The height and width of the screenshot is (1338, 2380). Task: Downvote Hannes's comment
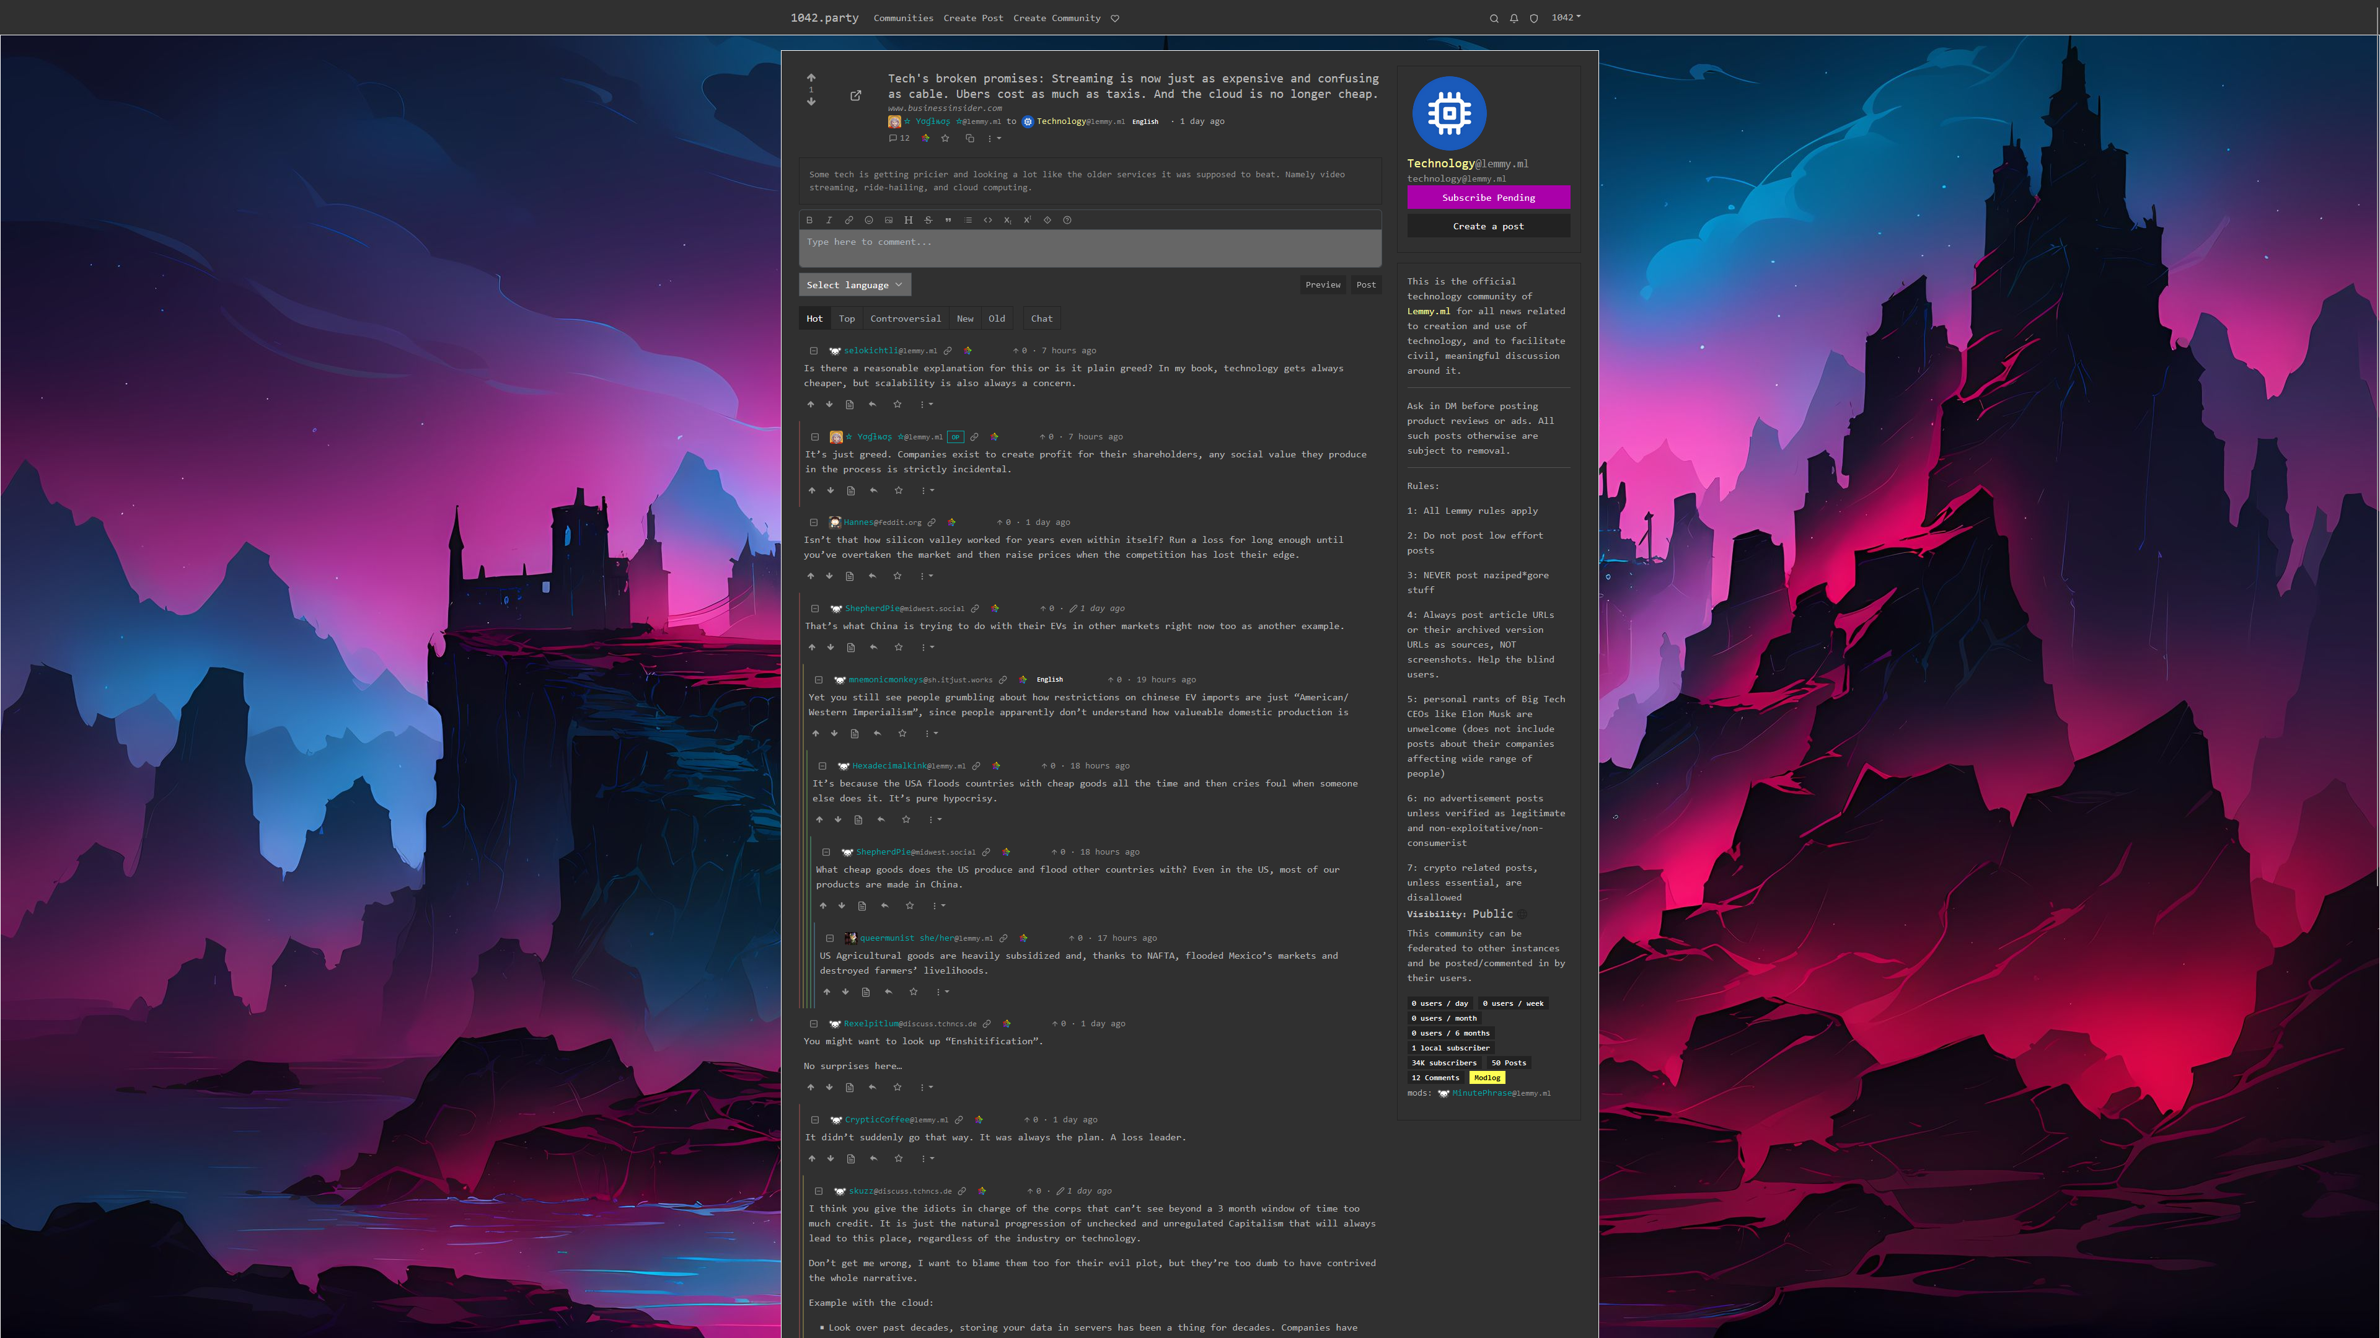830,576
